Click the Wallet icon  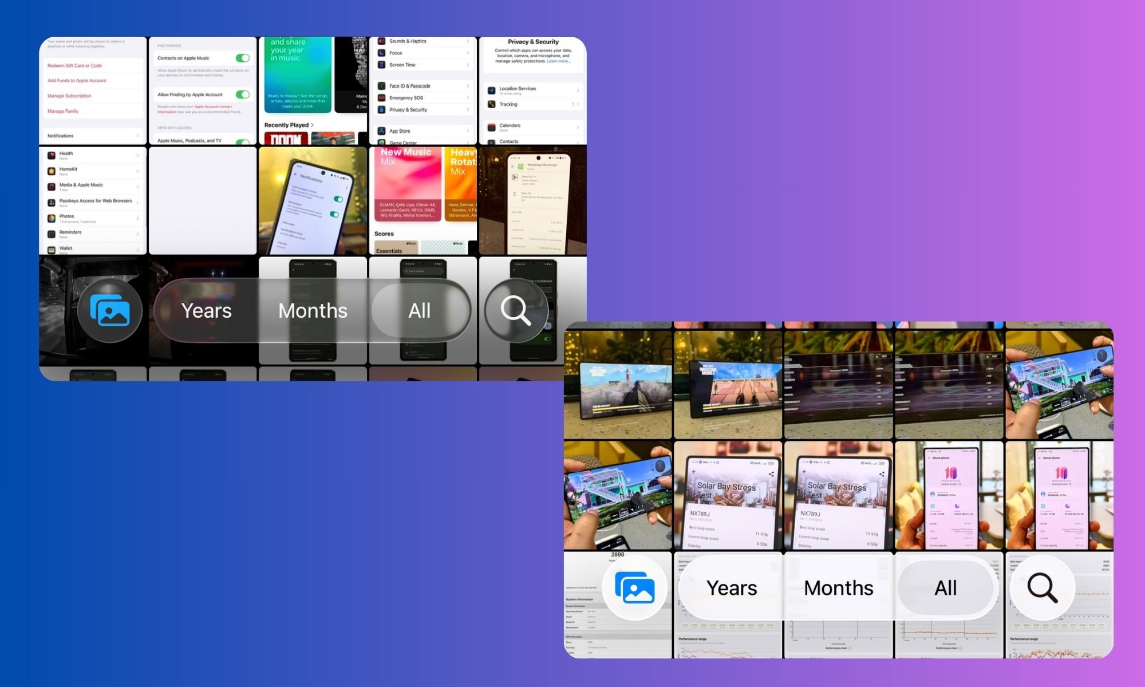pyautogui.click(x=52, y=250)
